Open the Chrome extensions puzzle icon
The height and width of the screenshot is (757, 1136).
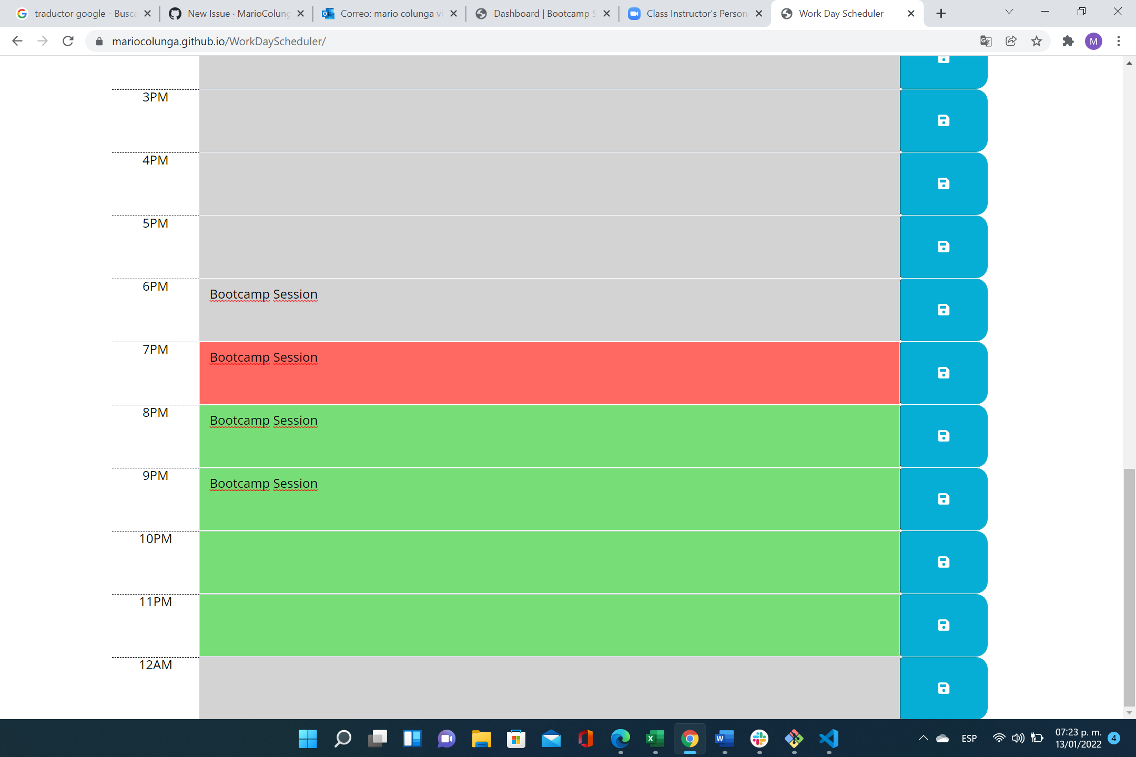(1068, 41)
